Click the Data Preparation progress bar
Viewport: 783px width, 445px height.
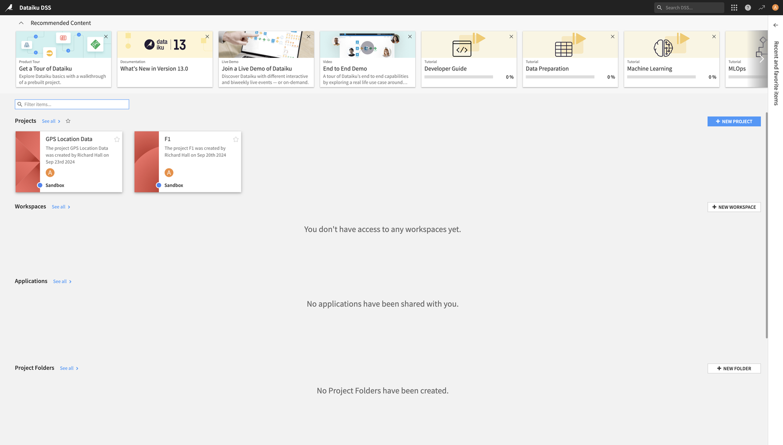click(560, 77)
